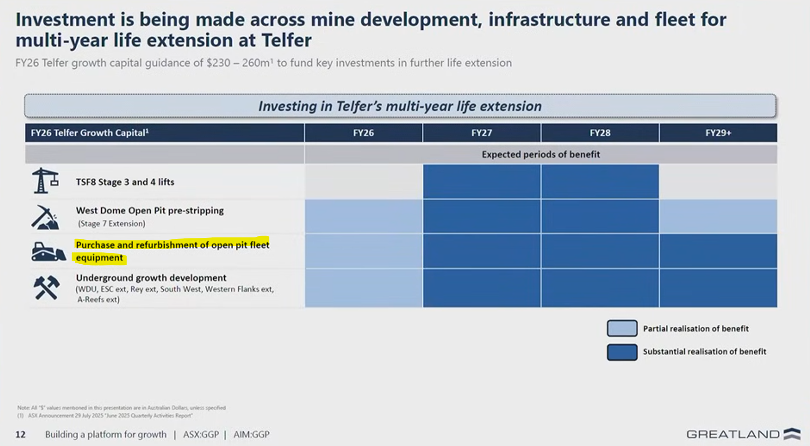This screenshot has height=446, width=810.
Task: Click the Greatland logo emblem
Action: point(792,434)
